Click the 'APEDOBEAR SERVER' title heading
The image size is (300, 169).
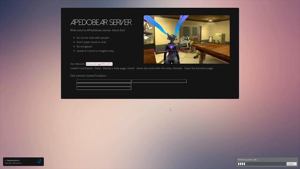point(101,22)
